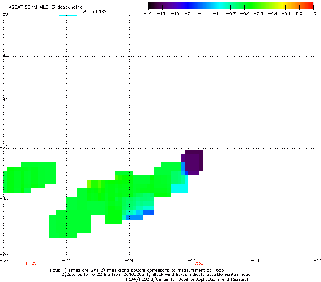Click the longitude axis label '-24'
321x282 pixels.
click(x=129, y=260)
